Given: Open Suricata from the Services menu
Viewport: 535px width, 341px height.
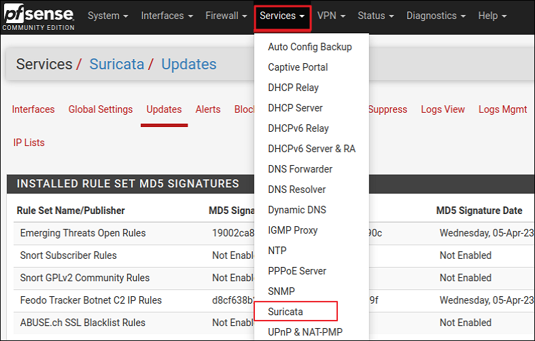Looking at the screenshot, I should (286, 312).
